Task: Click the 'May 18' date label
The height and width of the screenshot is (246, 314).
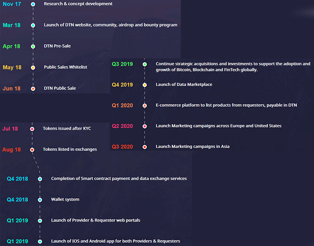Action: [12, 67]
